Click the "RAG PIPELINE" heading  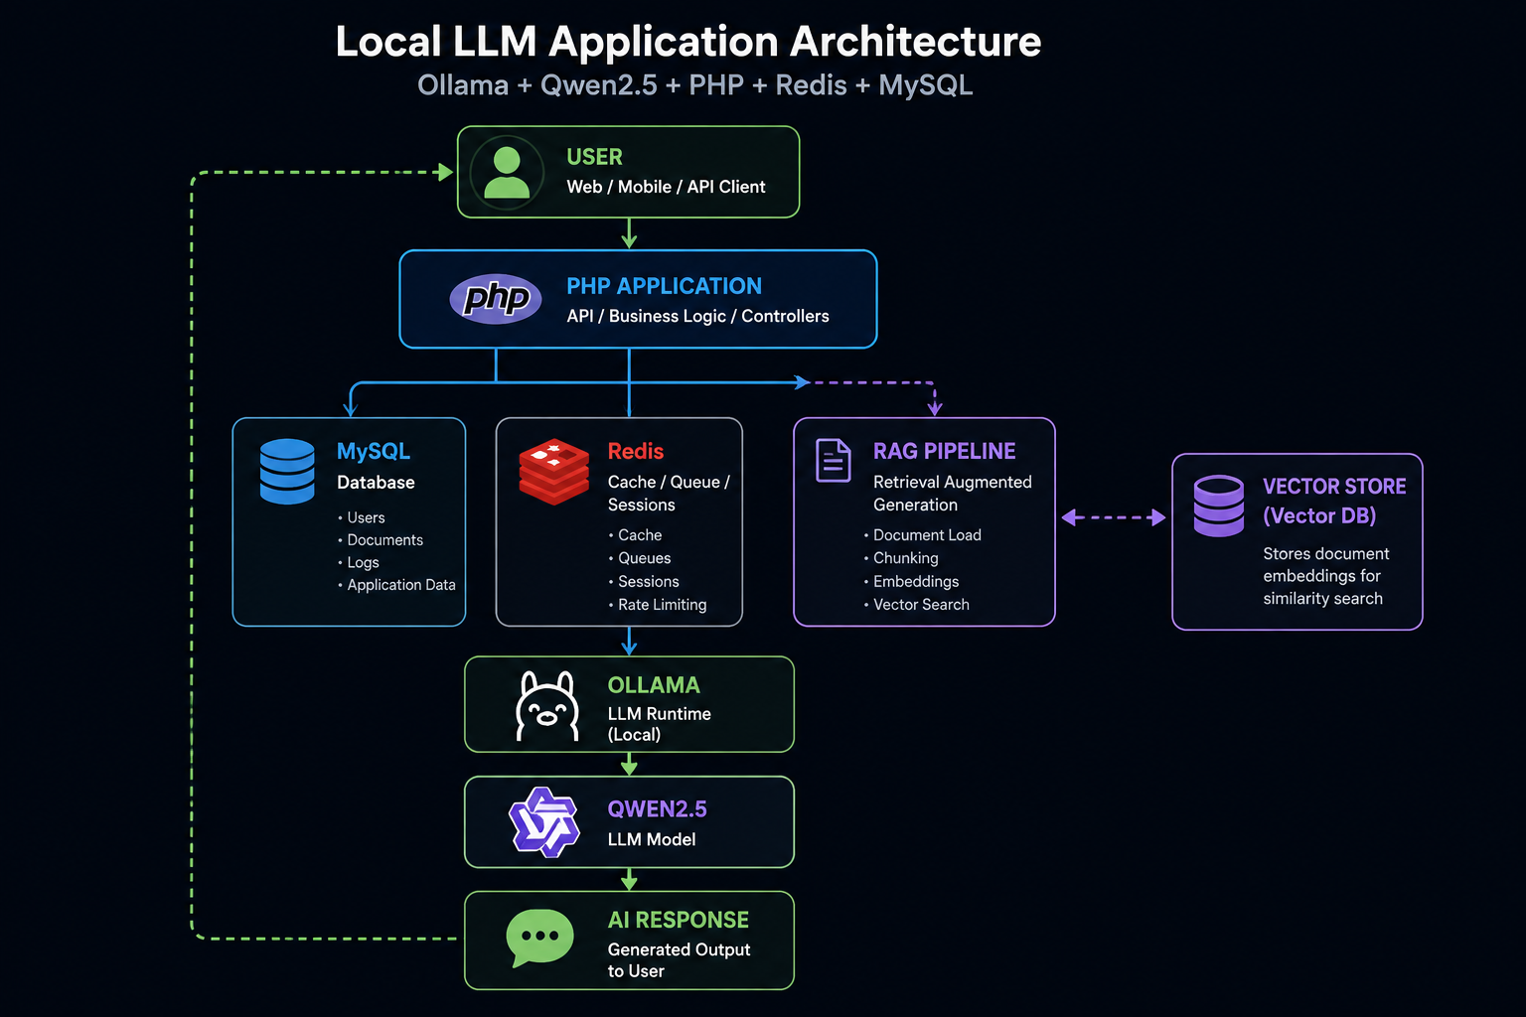pyautogui.click(x=945, y=452)
